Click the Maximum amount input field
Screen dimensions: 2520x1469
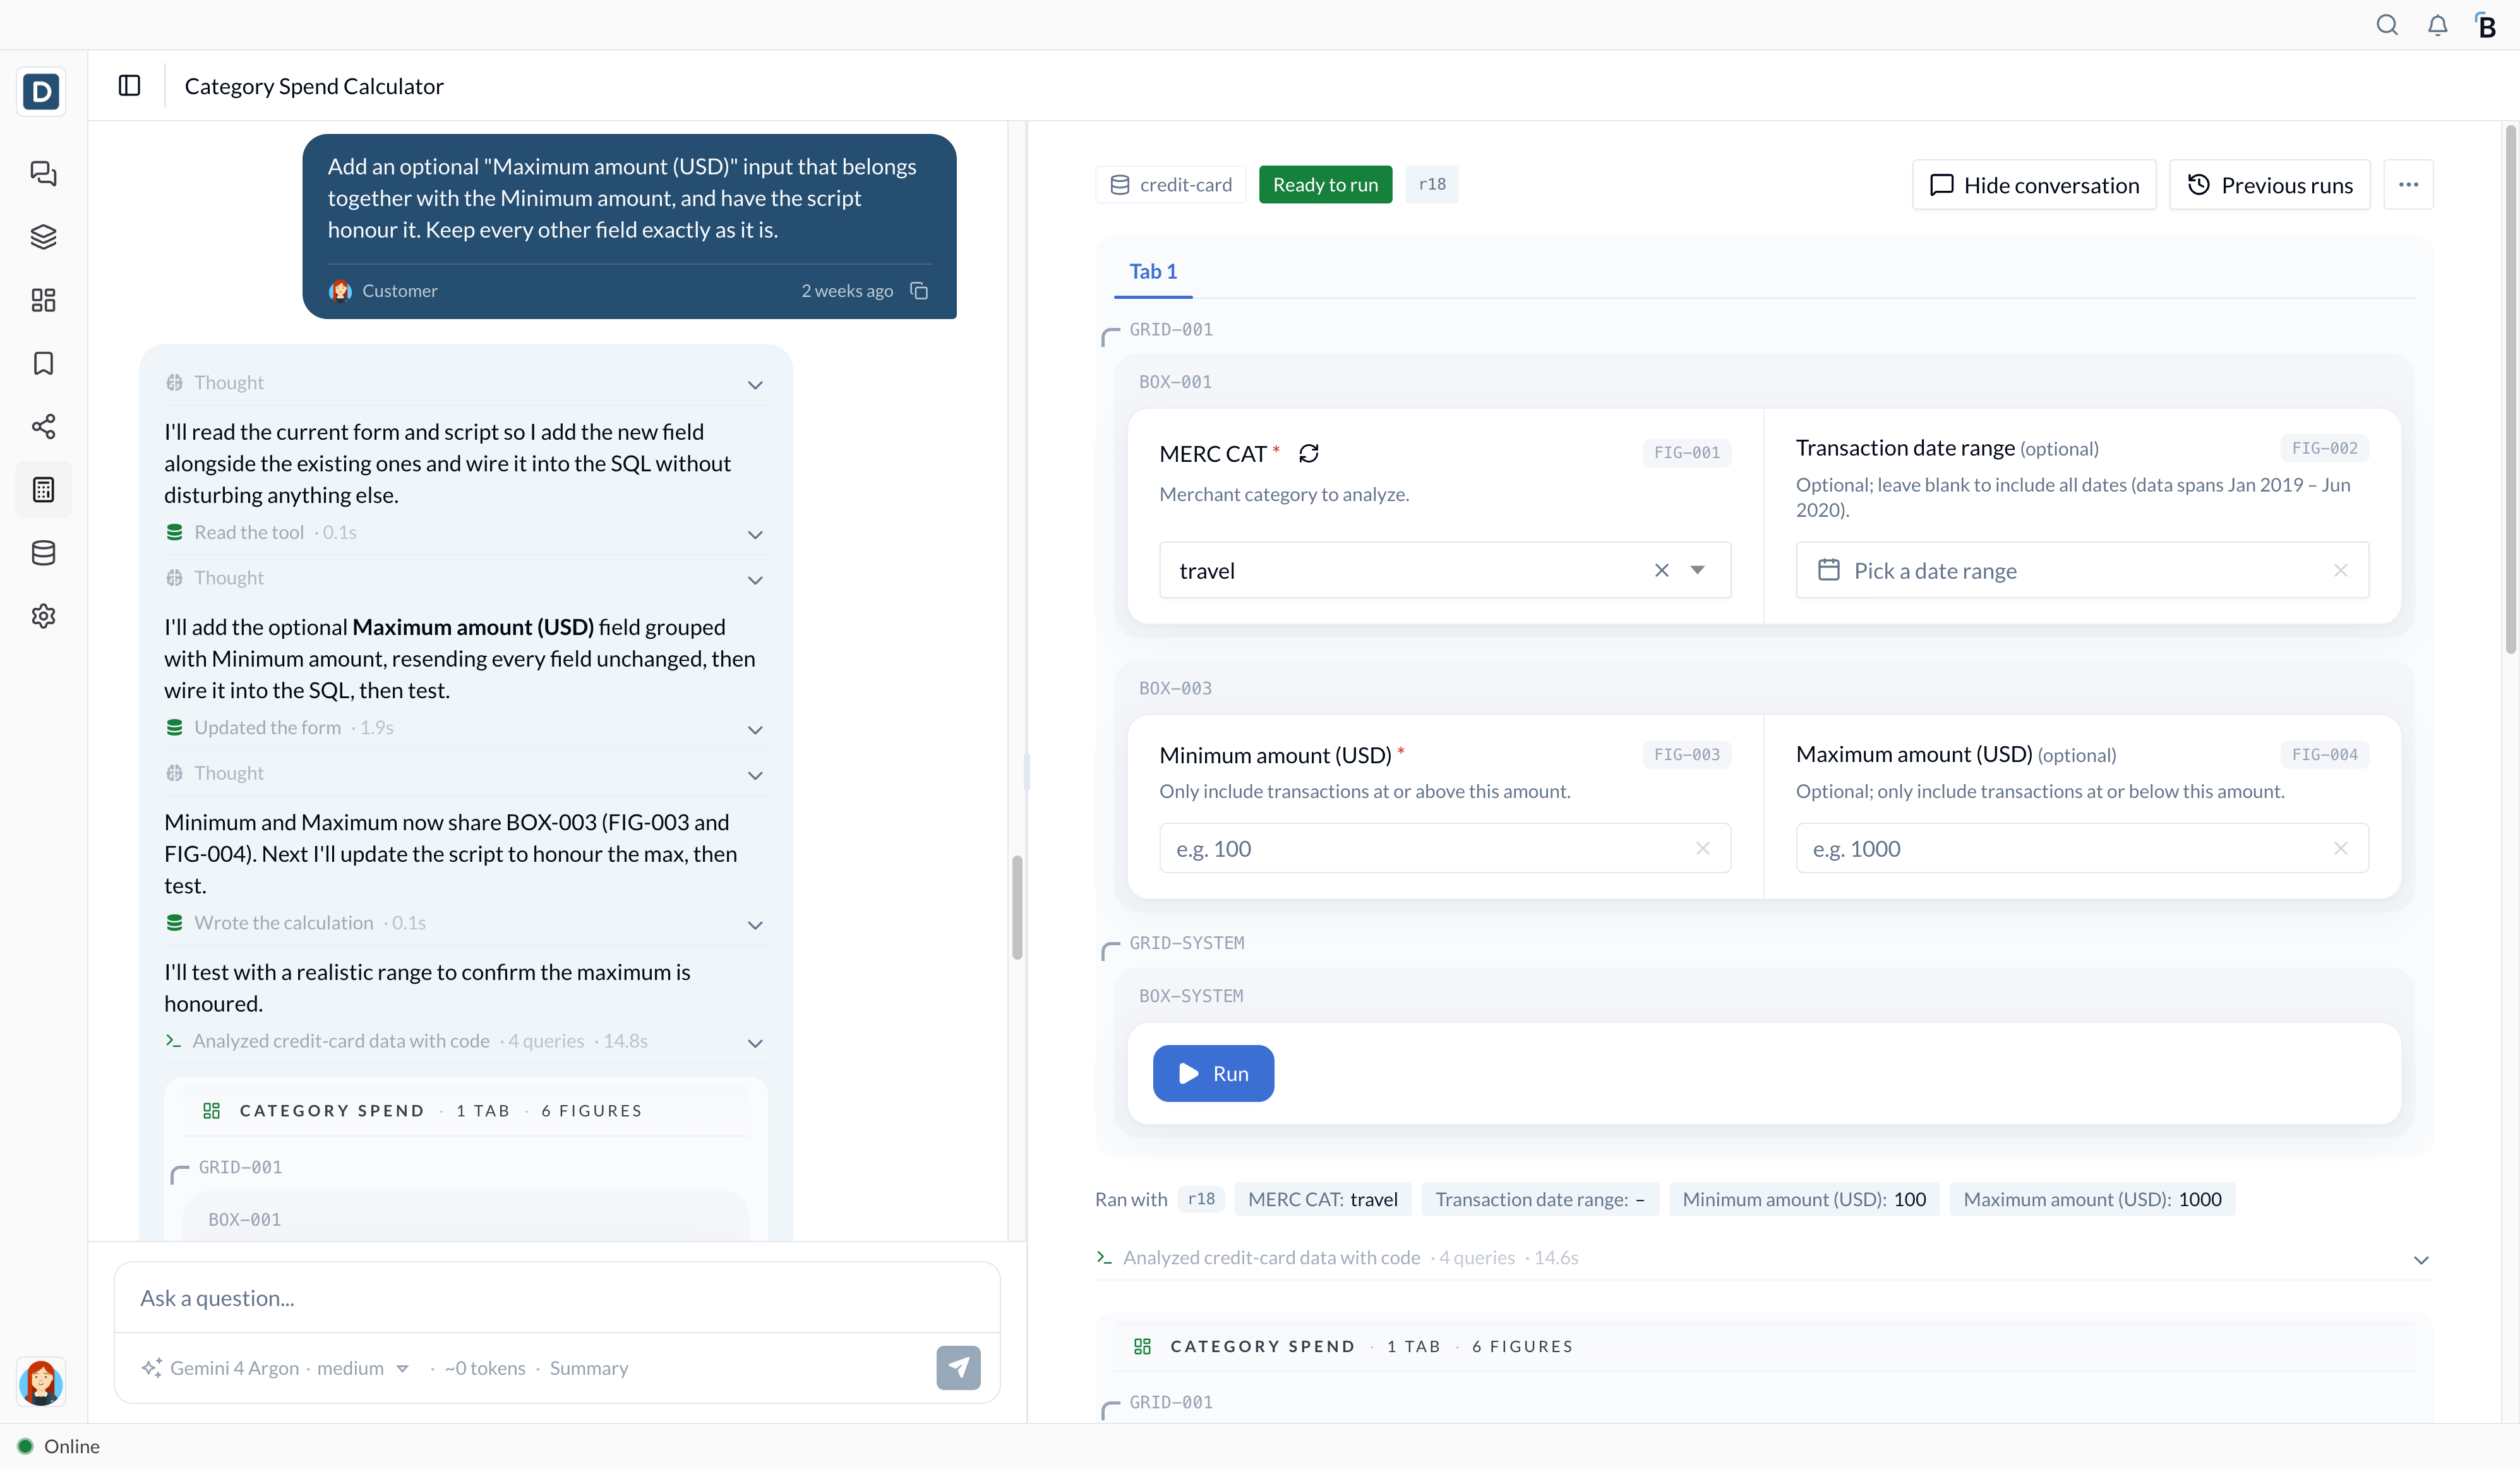click(2081, 847)
